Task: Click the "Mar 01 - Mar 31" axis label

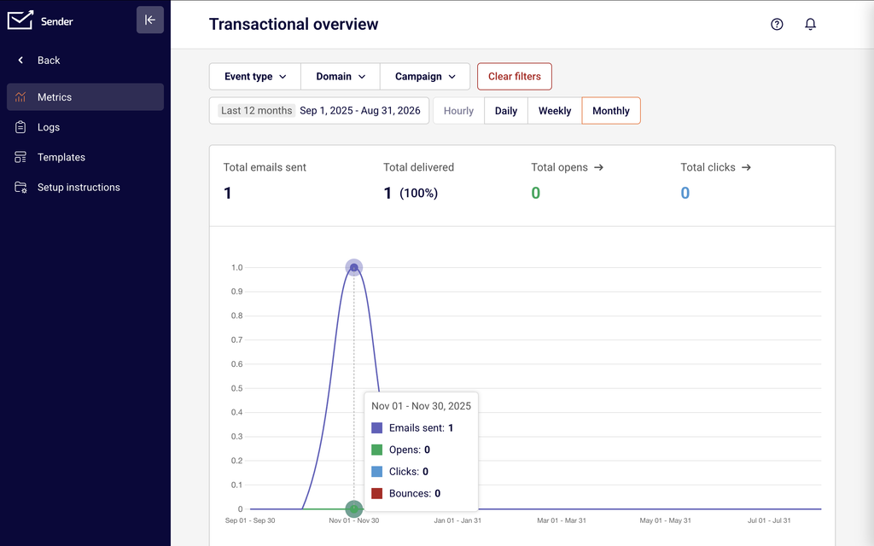Action: point(562,520)
